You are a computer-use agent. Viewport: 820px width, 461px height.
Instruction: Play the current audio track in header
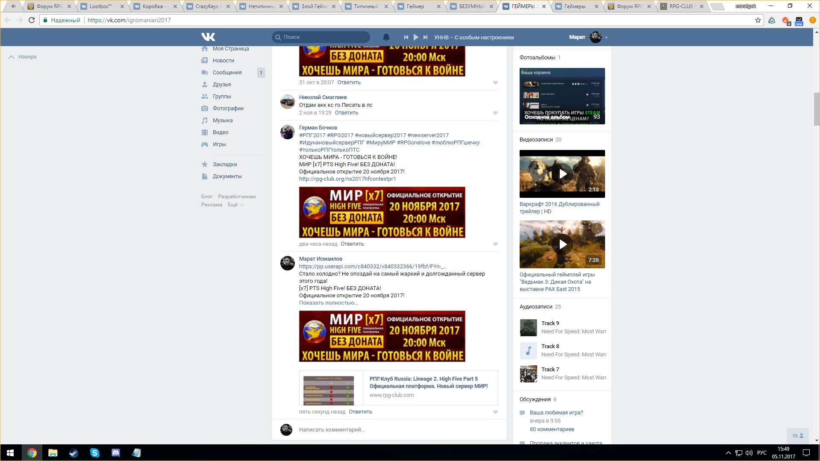[x=415, y=37]
